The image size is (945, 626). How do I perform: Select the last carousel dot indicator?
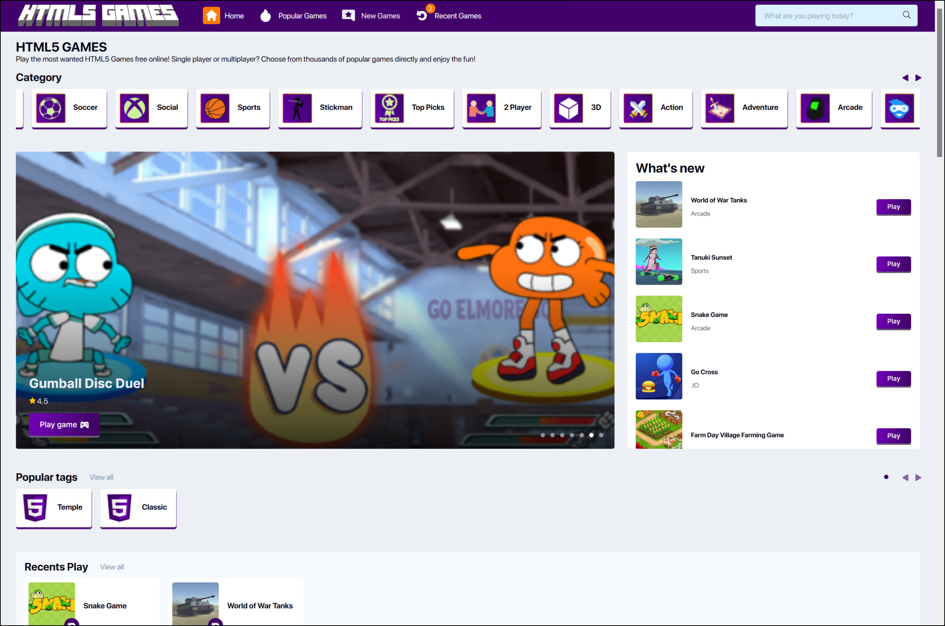(x=601, y=435)
